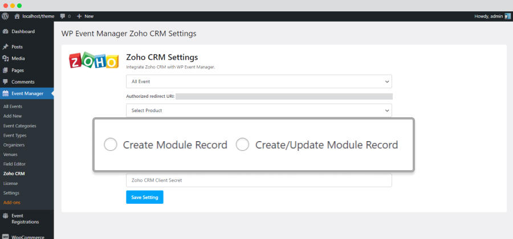This screenshot has height=239, width=513.
Task: Click the green macOS window maximize button
Action: [x=19, y=6]
